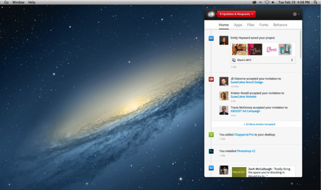Open the gear settings menu in panel
The height and width of the screenshot is (190, 321).
pyautogui.click(x=296, y=14)
